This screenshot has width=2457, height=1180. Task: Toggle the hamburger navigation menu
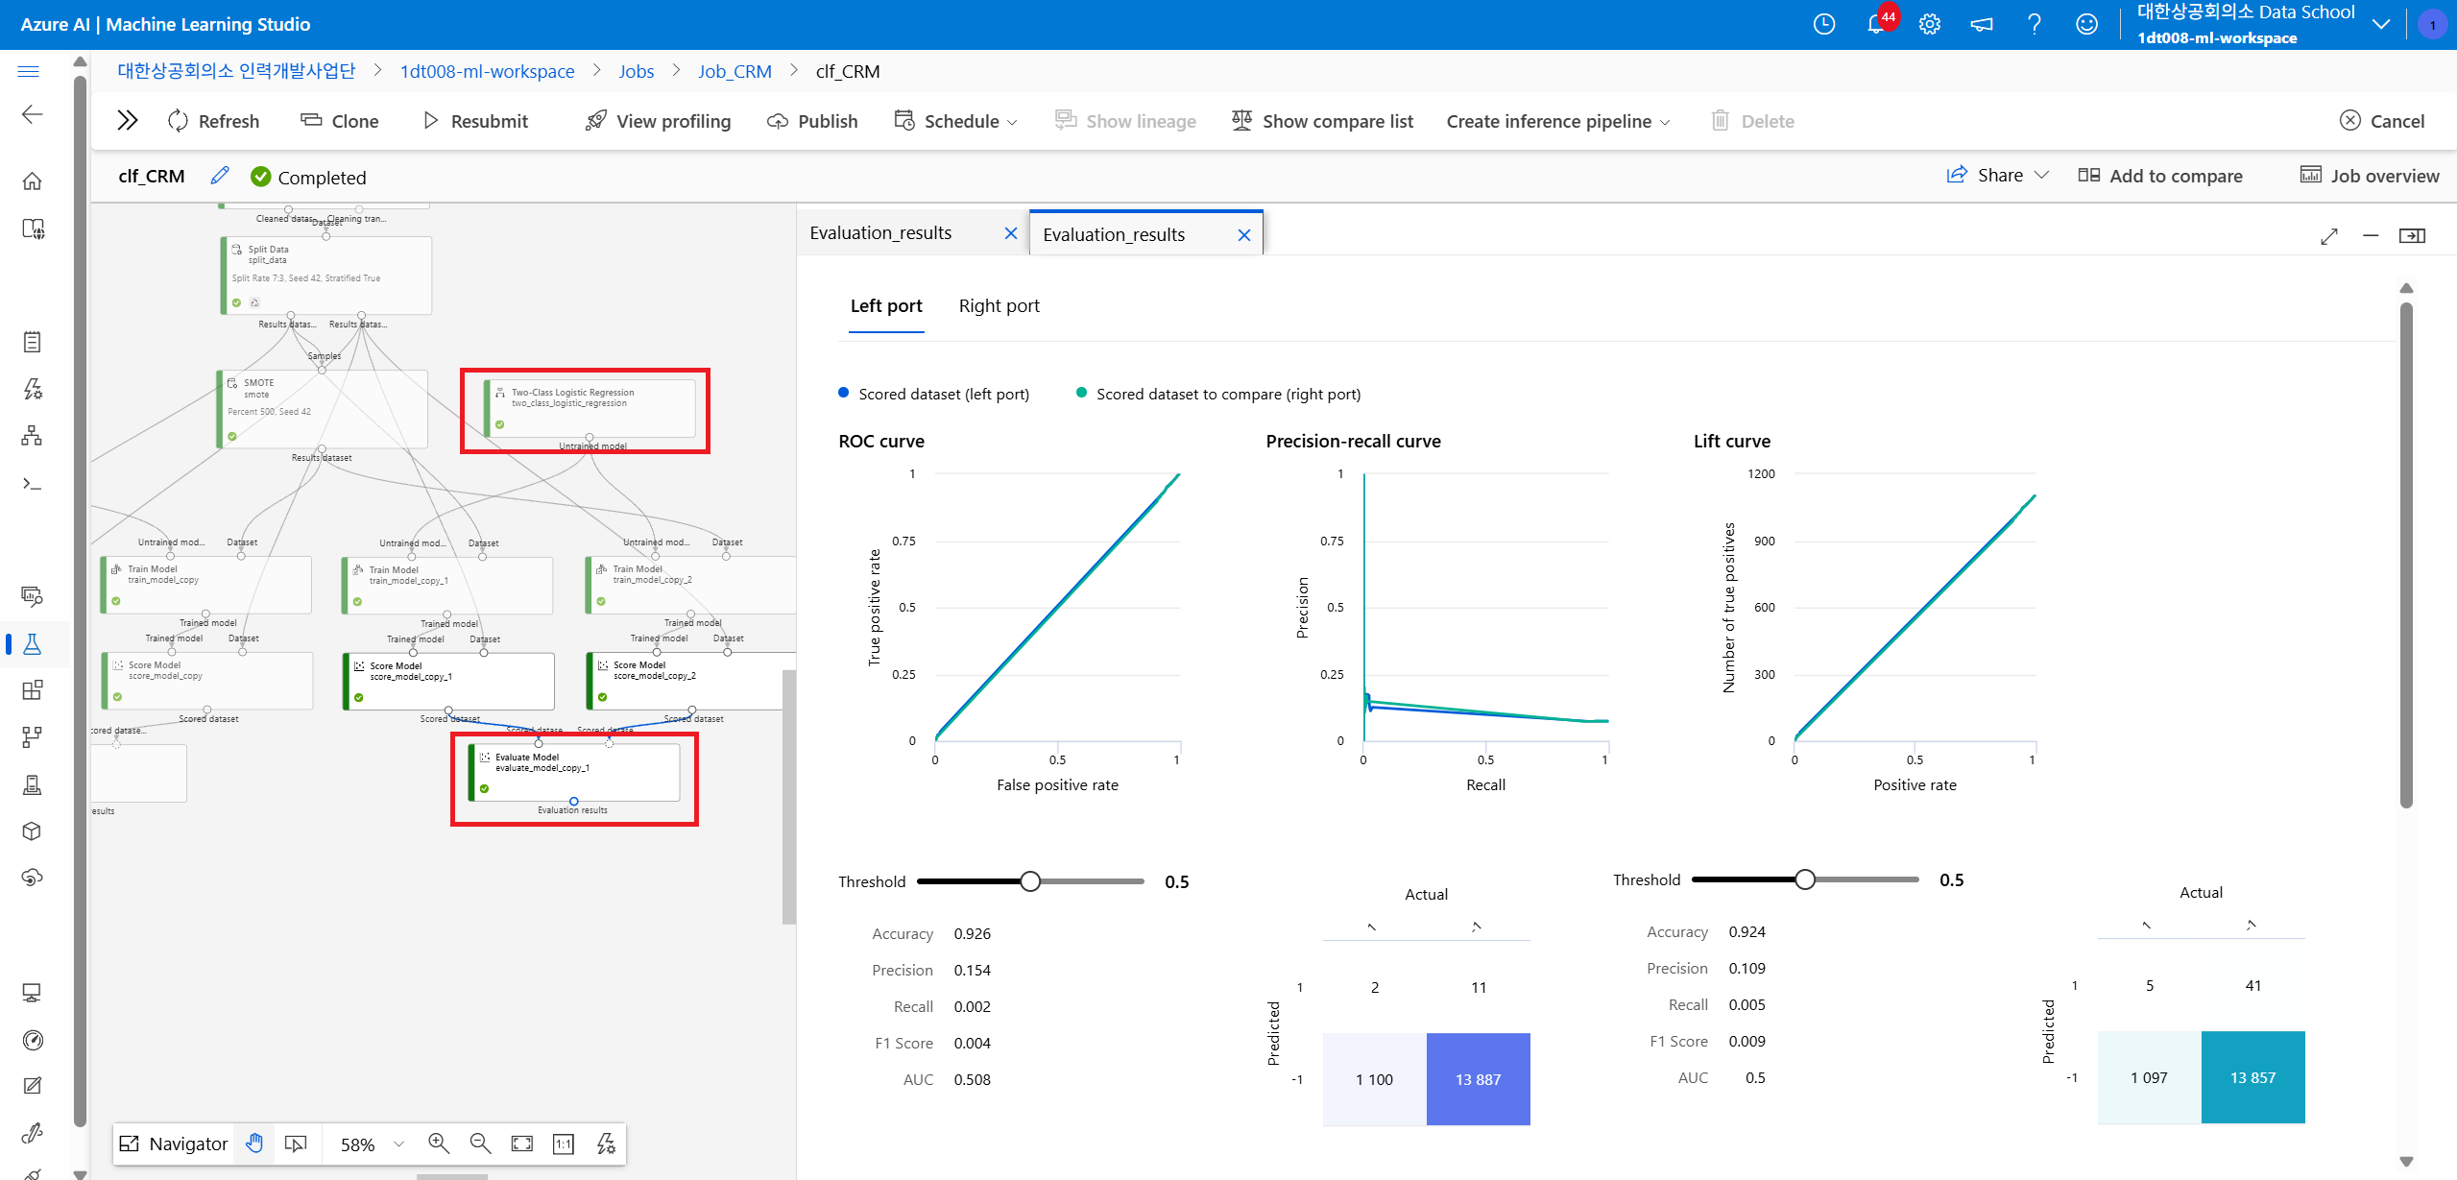[29, 71]
